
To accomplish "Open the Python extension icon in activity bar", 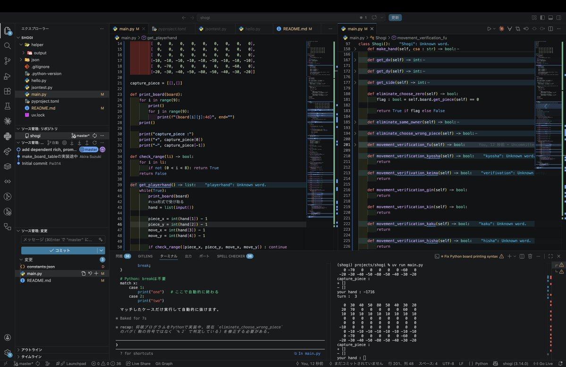I will [x=7, y=136].
